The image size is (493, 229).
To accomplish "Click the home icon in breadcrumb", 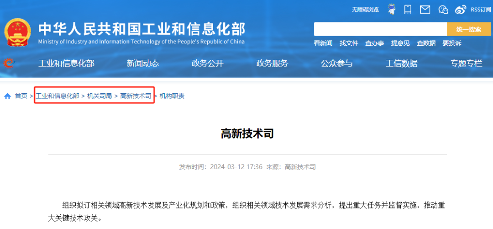I will point(8,96).
